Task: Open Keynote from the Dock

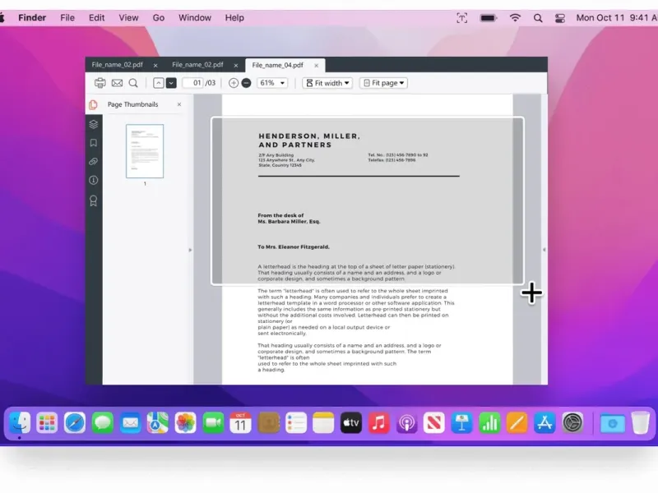Action: [x=462, y=422]
